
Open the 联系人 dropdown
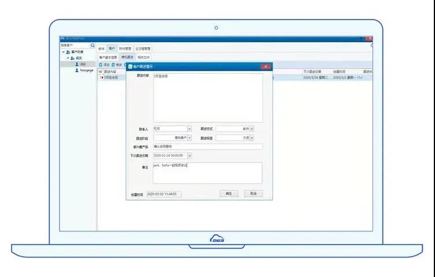[189, 129]
